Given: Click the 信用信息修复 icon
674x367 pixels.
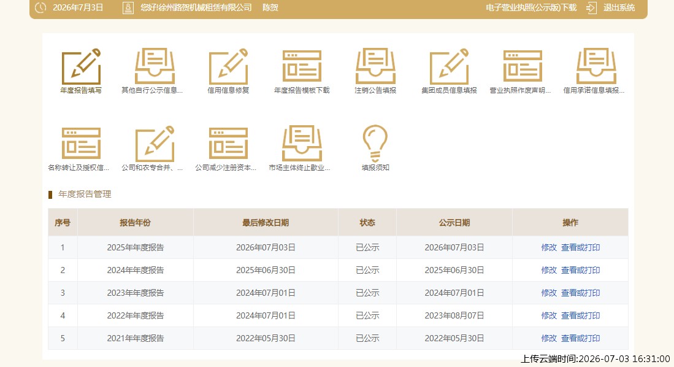Looking at the screenshot, I should pos(228,67).
